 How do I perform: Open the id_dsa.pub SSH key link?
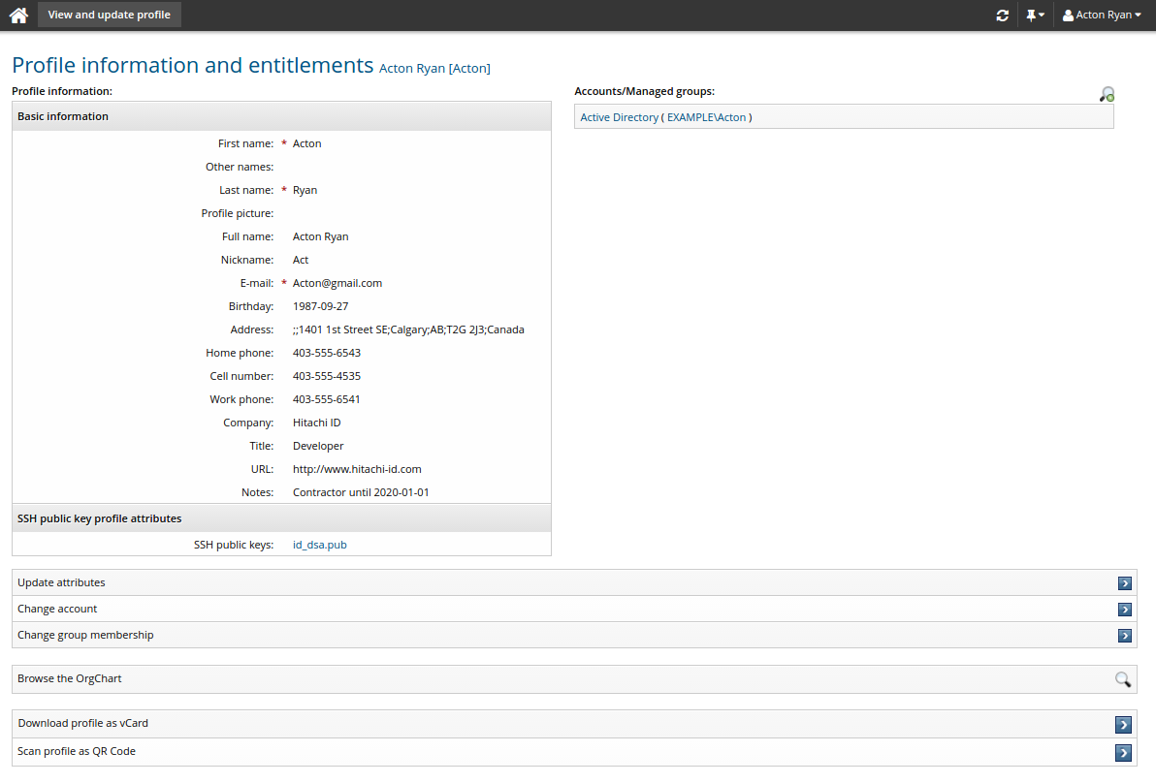tap(319, 545)
